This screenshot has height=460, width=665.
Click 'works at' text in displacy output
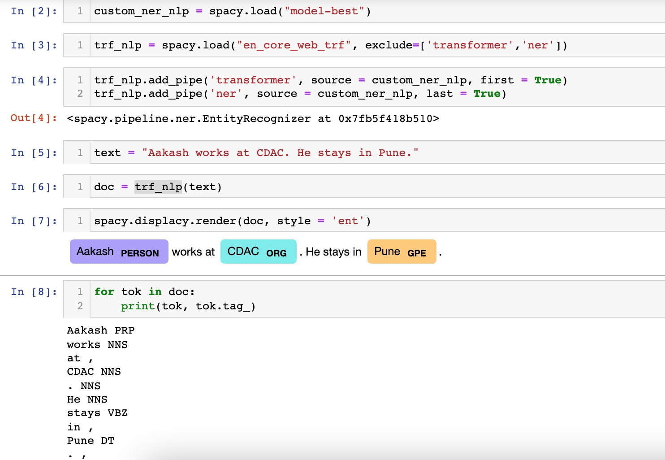194,252
